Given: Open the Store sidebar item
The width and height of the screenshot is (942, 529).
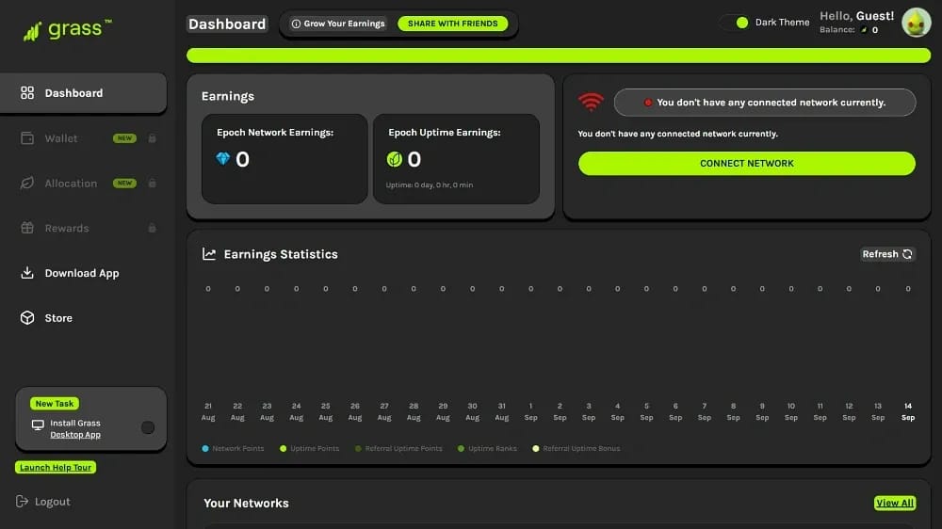Looking at the screenshot, I should click(x=84, y=318).
